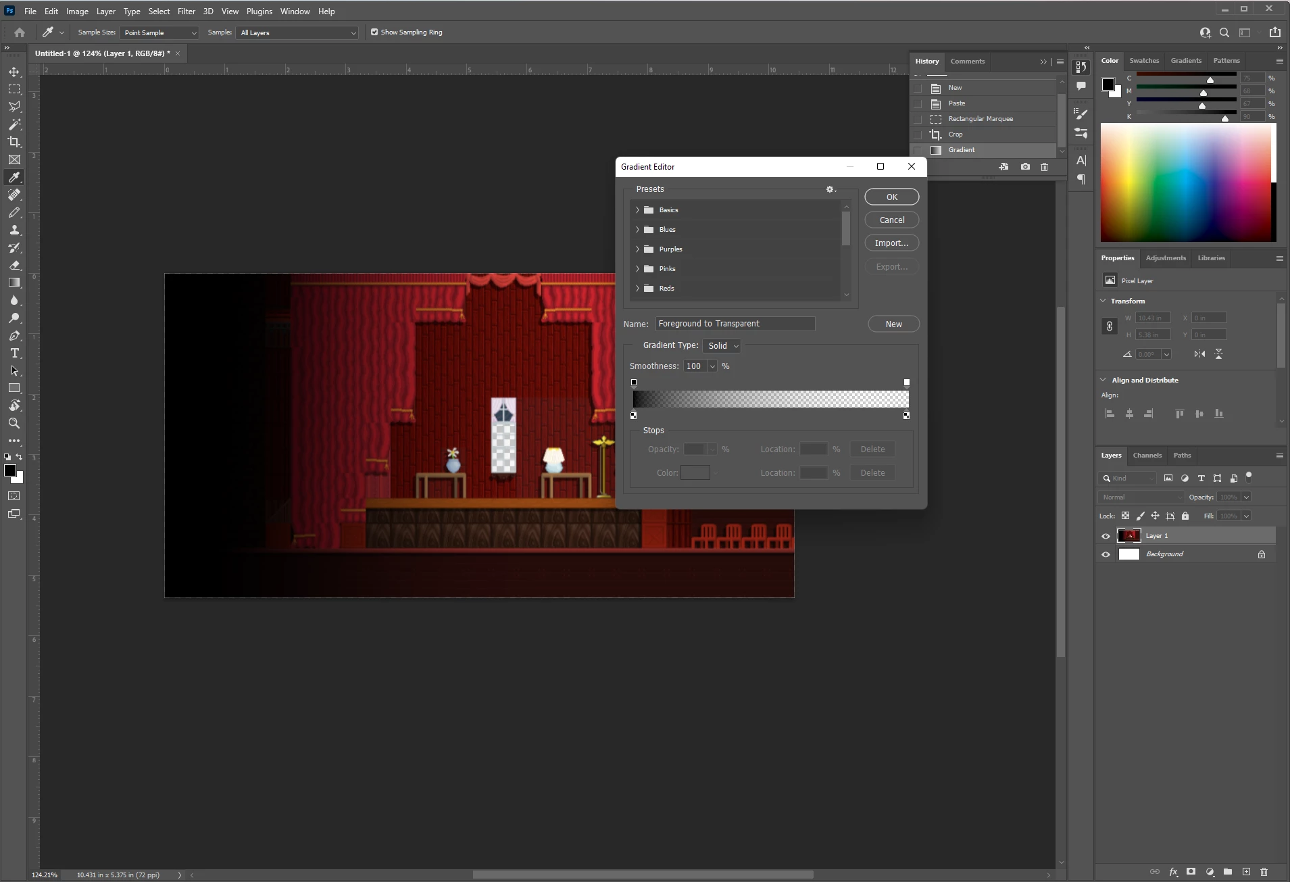Screen dimensions: 1290x882
Task: Select the Crop tool in toolbar
Action: pos(14,142)
